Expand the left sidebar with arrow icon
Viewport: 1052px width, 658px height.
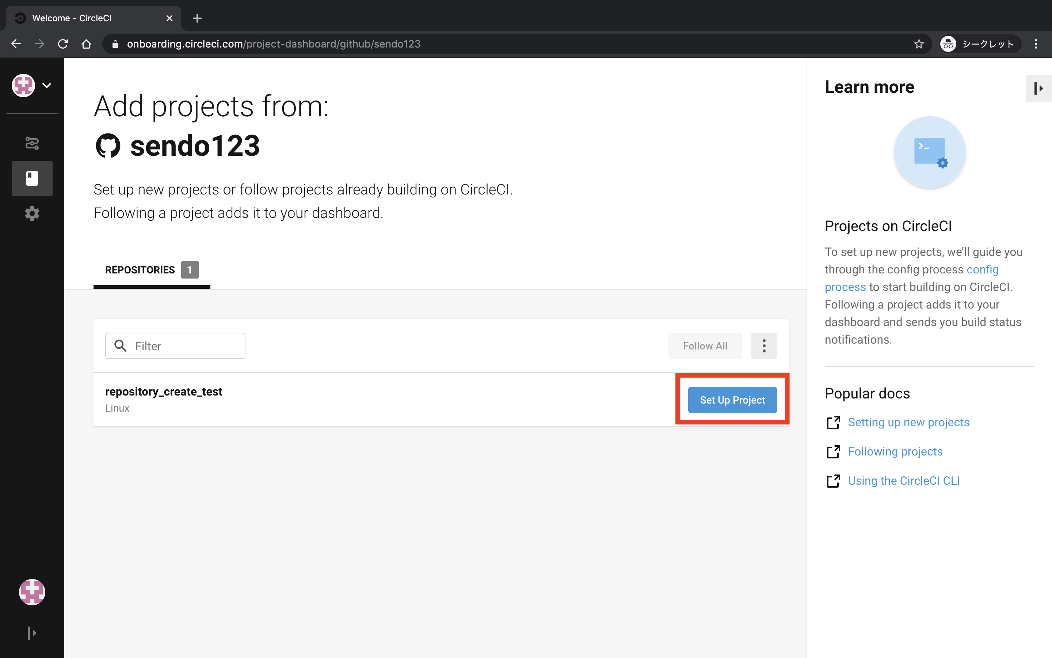(x=32, y=633)
